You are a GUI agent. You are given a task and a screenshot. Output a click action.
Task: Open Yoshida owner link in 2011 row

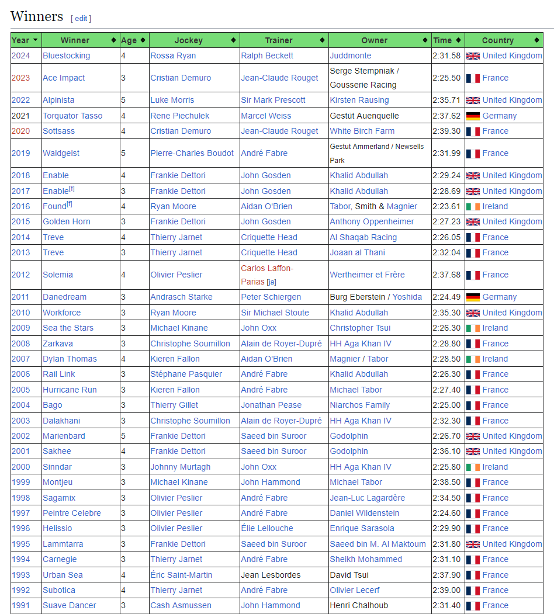[407, 297]
